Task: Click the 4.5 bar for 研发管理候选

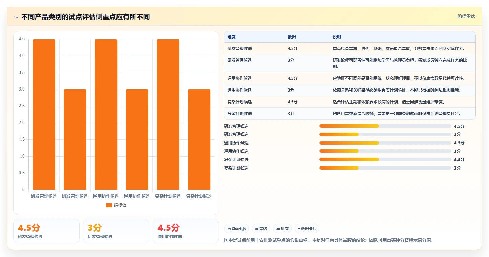Action: [44, 114]
